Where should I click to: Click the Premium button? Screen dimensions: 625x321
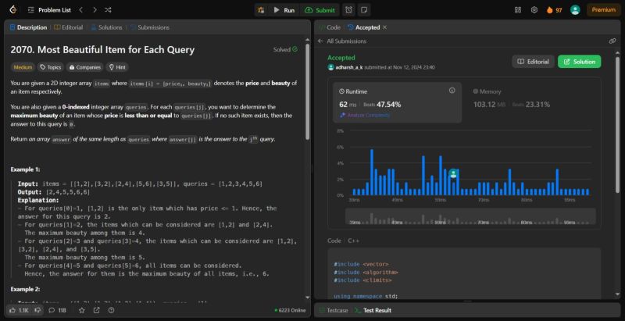(603, 10)
